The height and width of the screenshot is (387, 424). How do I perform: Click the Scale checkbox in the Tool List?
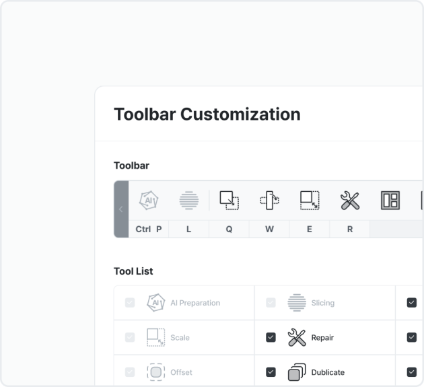point(130,337)
